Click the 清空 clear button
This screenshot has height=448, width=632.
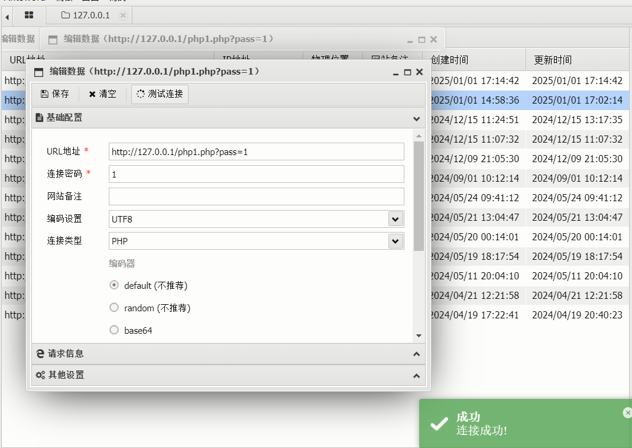point(102,94)
